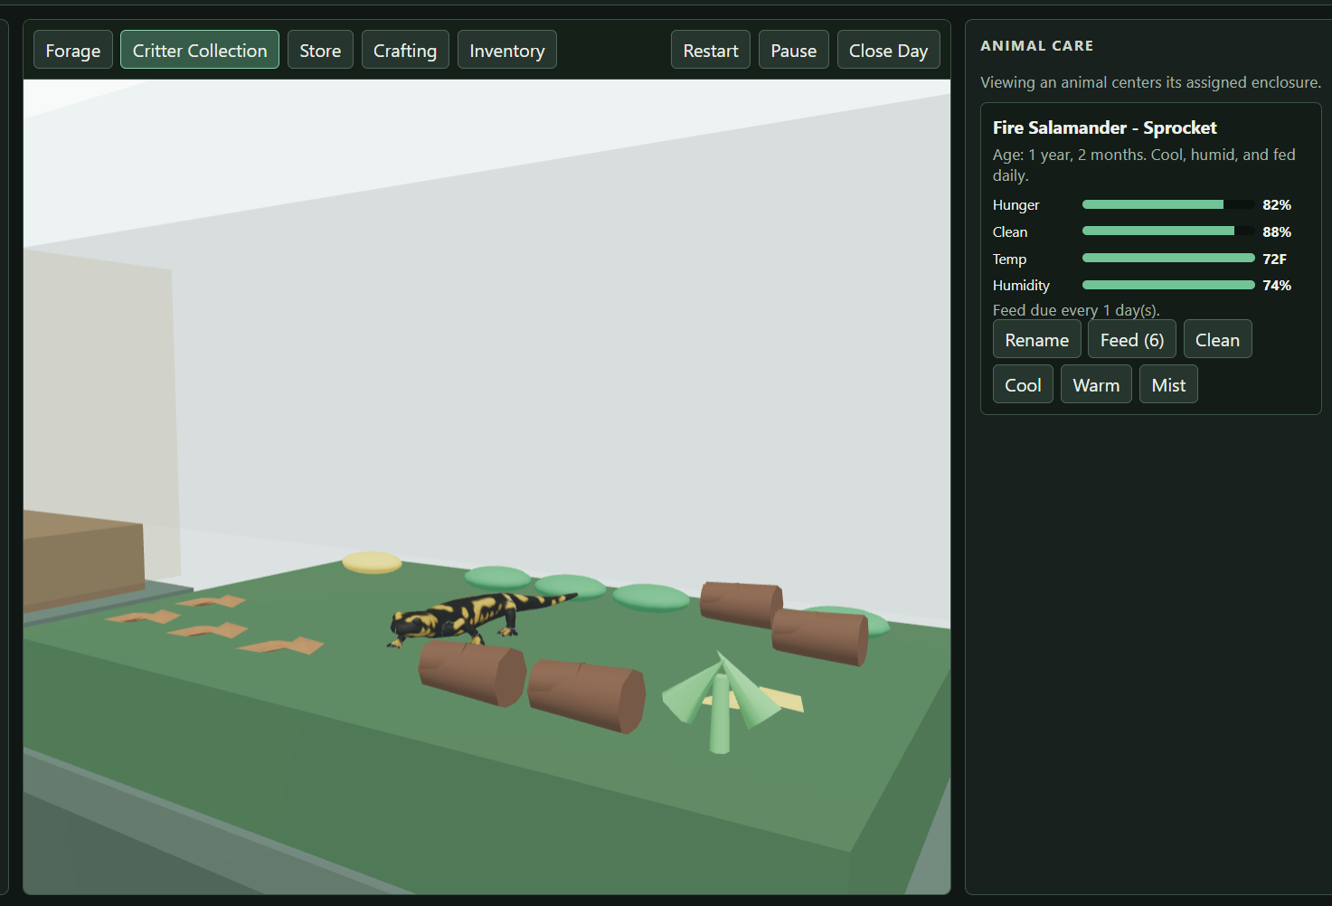Go to the Crafting tab
This screenshot has height=906, width=1332.
point(405,50)
